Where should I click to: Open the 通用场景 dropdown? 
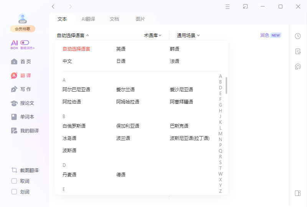pos(188,35)
